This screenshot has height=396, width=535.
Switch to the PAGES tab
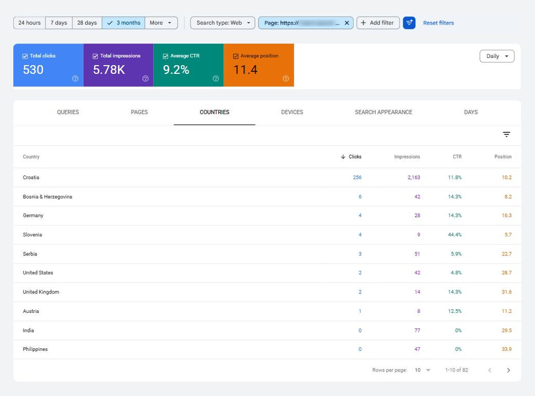[x=139, y=112]
